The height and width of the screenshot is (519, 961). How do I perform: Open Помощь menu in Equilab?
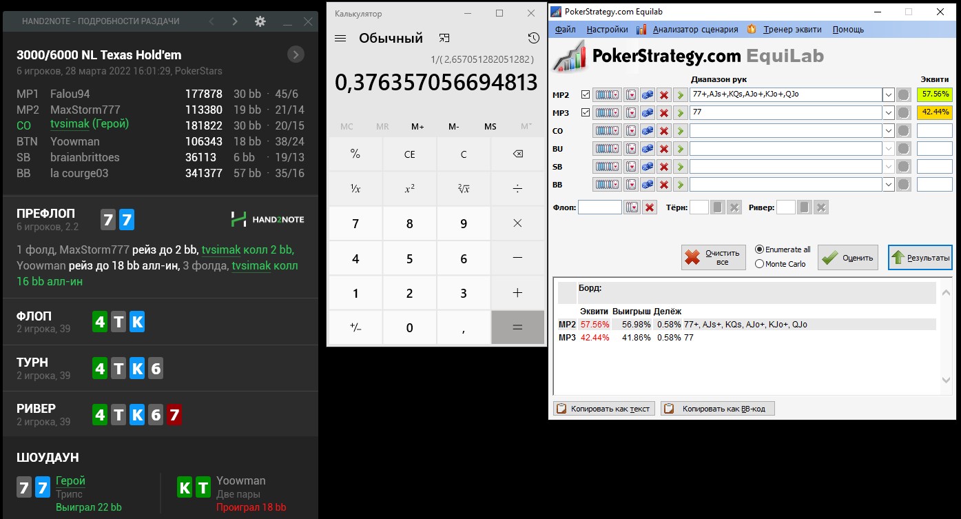[848, 30]
